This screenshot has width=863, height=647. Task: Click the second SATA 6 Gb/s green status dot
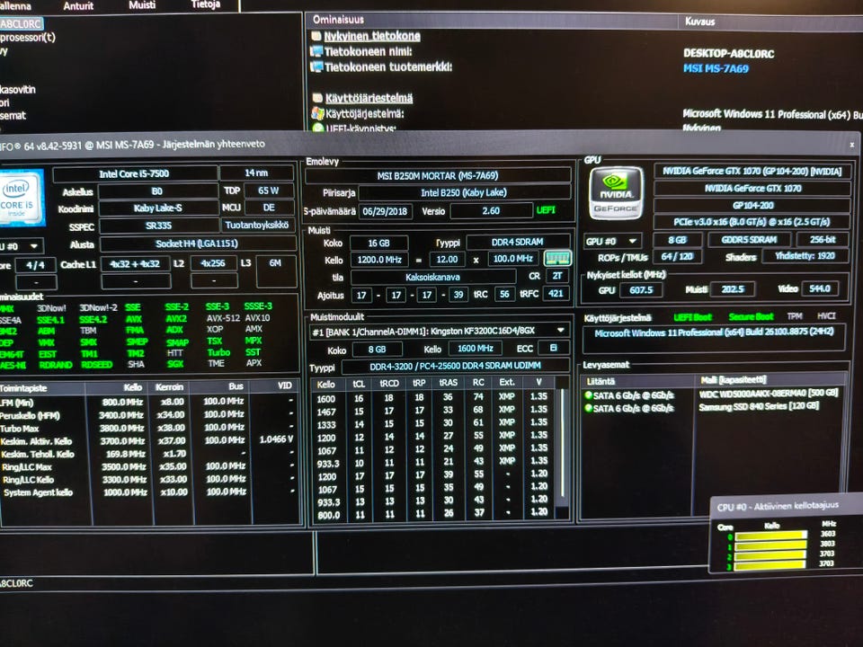tap(588, 408)
